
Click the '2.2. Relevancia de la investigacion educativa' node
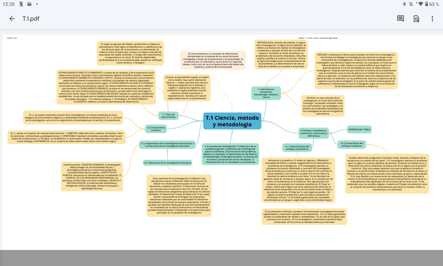167,163
